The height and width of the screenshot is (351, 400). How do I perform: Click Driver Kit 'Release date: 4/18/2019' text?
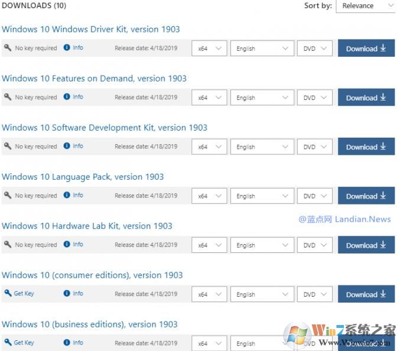146,48
